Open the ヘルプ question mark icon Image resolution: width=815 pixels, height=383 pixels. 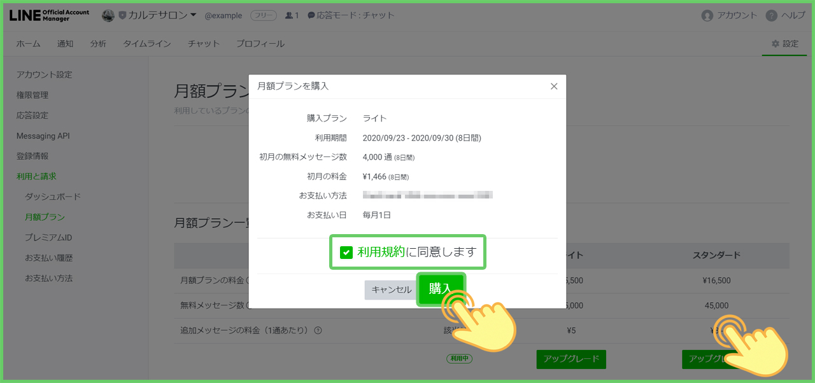click(771, 15)
